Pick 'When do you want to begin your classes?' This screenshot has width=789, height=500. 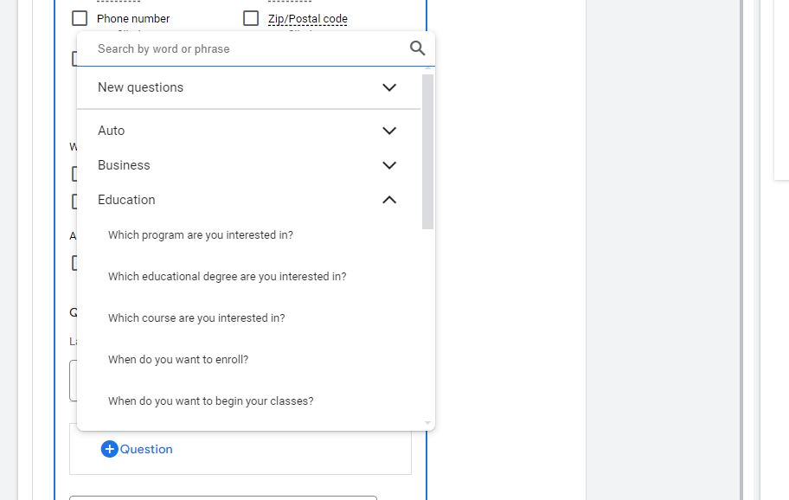210,401
